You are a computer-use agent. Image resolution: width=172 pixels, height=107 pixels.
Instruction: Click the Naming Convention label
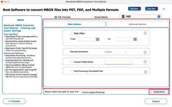[x=79, y=52]
